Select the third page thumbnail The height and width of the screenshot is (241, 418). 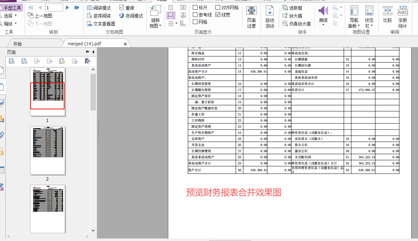point(48,209)
